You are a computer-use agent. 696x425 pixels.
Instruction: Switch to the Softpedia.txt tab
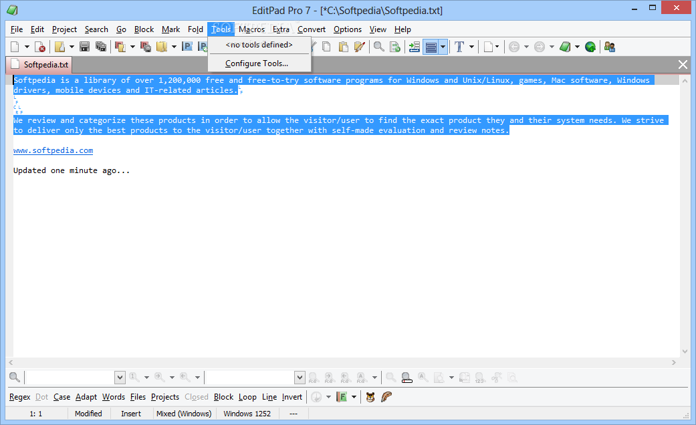pyautogui.click(x=39, y=65)
